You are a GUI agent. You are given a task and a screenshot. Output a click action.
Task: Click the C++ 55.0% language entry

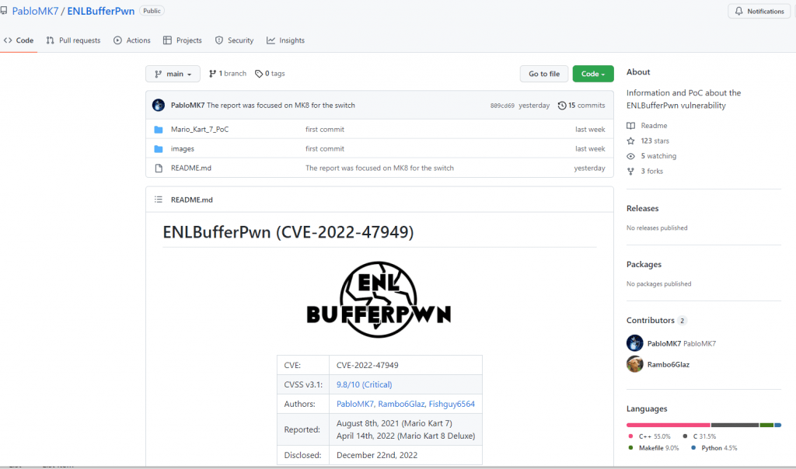click(x=649, y=436)
